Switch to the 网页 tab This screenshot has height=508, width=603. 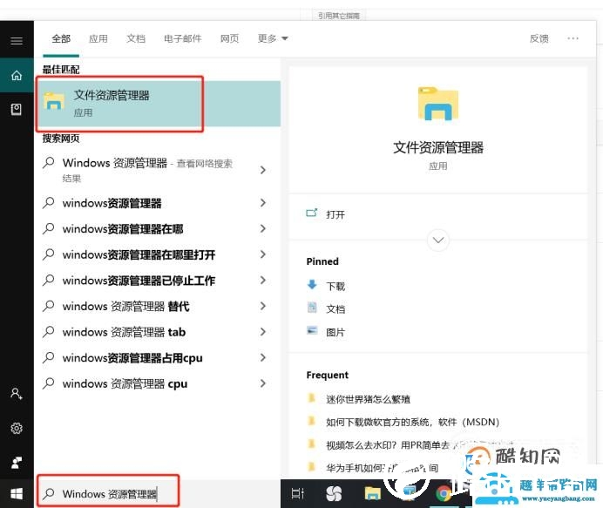tap(229, 39)
